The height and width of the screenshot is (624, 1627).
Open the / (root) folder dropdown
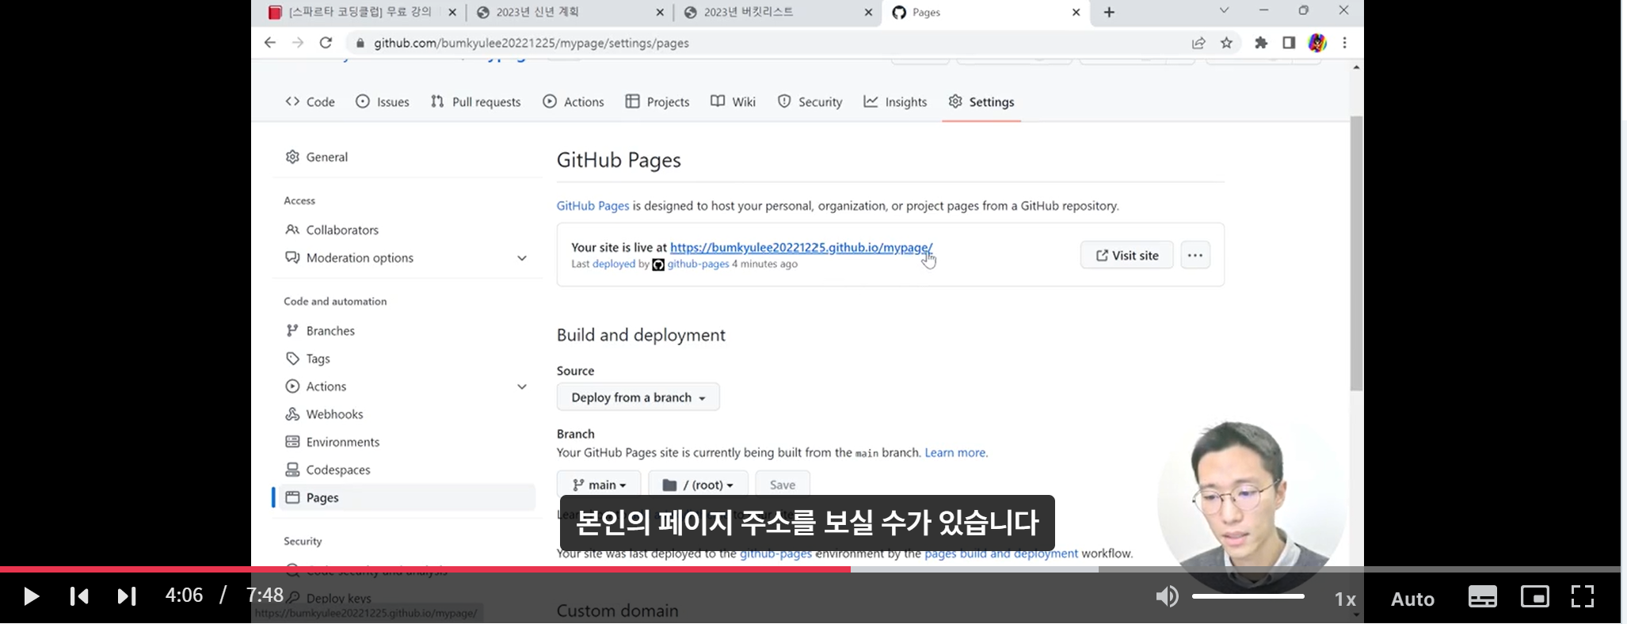[698, 484]
